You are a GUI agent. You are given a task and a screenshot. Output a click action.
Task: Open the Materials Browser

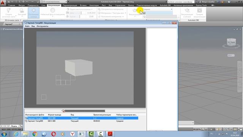(x=111, y=9)
